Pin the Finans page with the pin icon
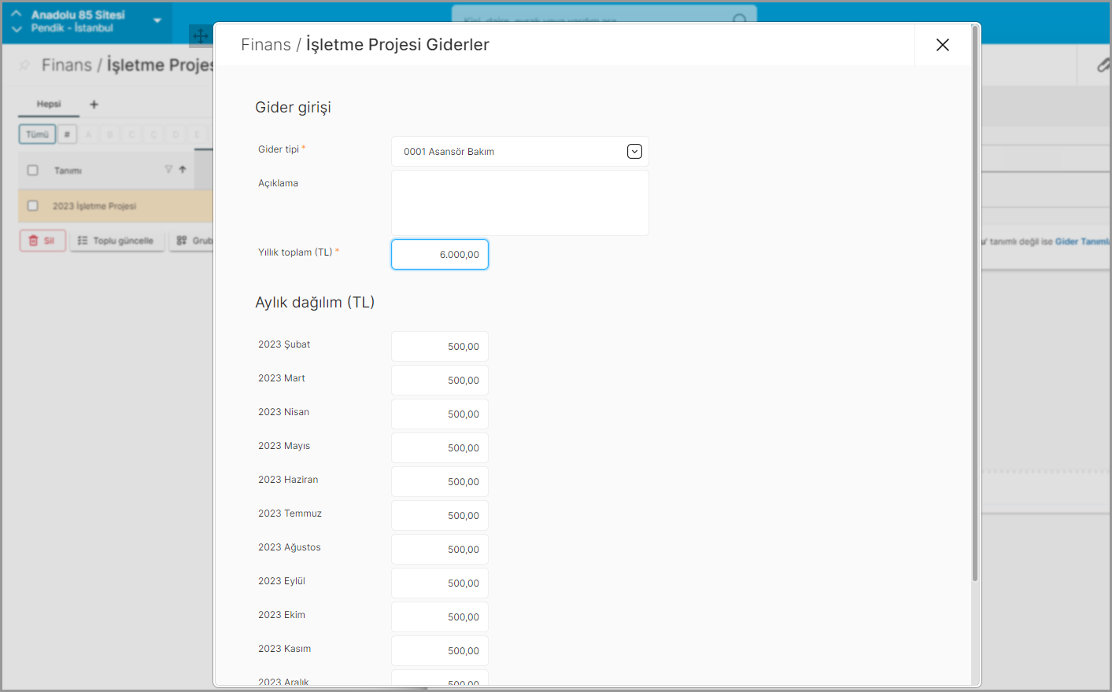The width and height of the screenshot is (1112, 692). (x=24, y=65)
